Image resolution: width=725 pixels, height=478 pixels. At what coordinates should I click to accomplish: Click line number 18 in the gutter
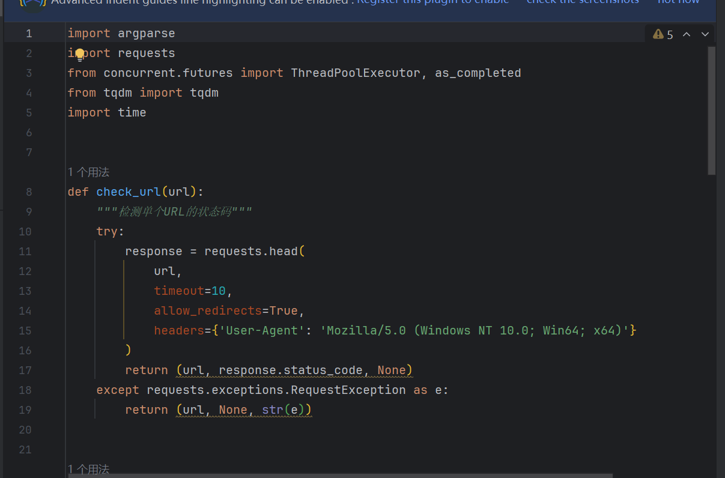pos(25,390)
